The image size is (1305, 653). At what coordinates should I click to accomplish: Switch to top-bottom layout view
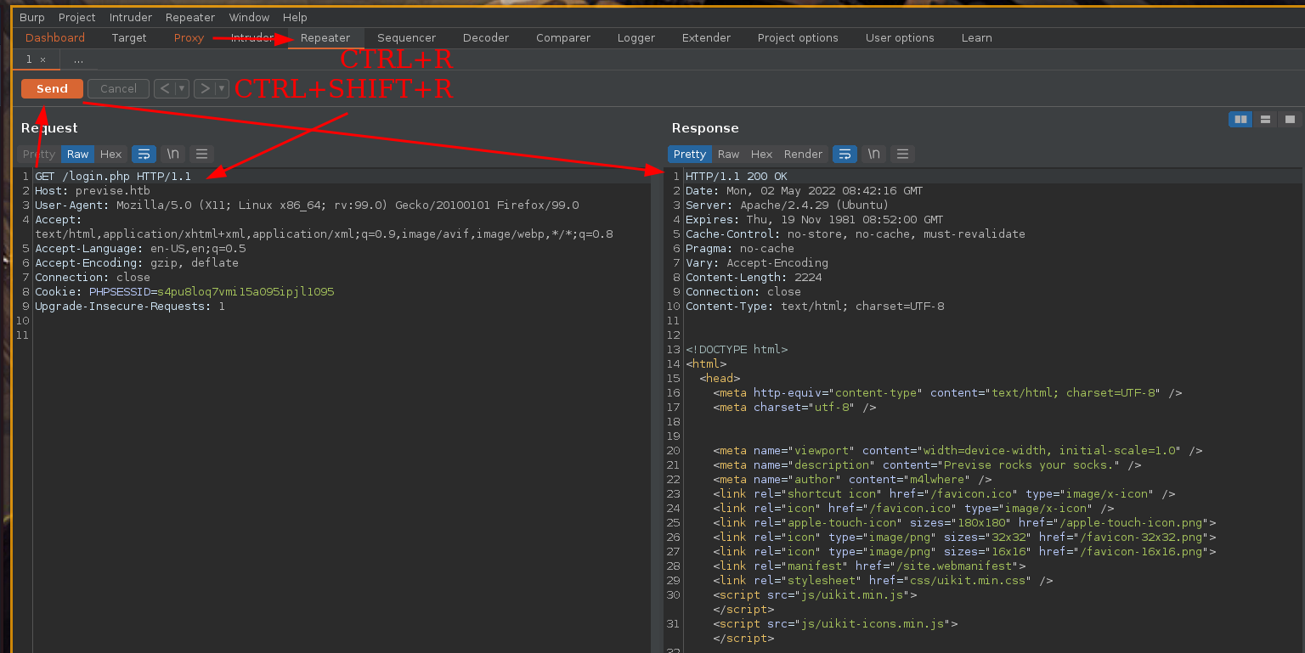coord(1265,120)
